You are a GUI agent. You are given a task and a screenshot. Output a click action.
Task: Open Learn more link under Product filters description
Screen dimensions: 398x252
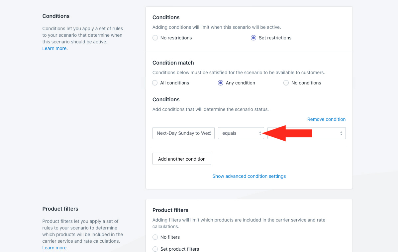click(x=54, y=248)
